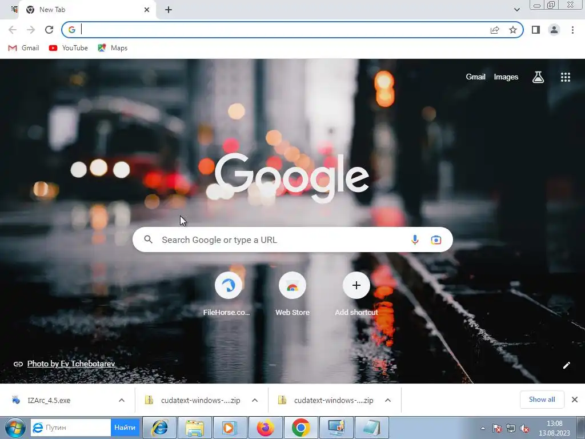Close the downloads bar

click(x=575, y=400)
